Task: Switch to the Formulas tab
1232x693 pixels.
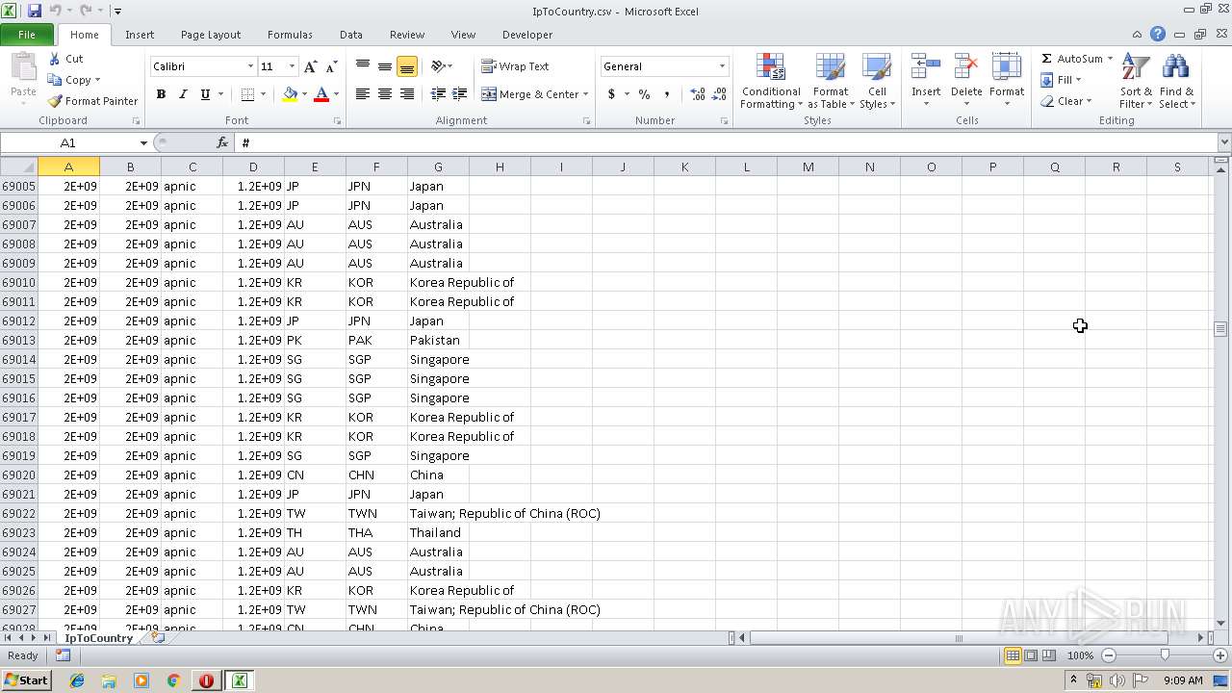Action: 290,35
